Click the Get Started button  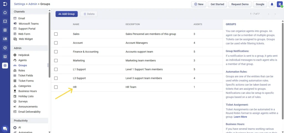pyautogui.click(x=217, y=4)
